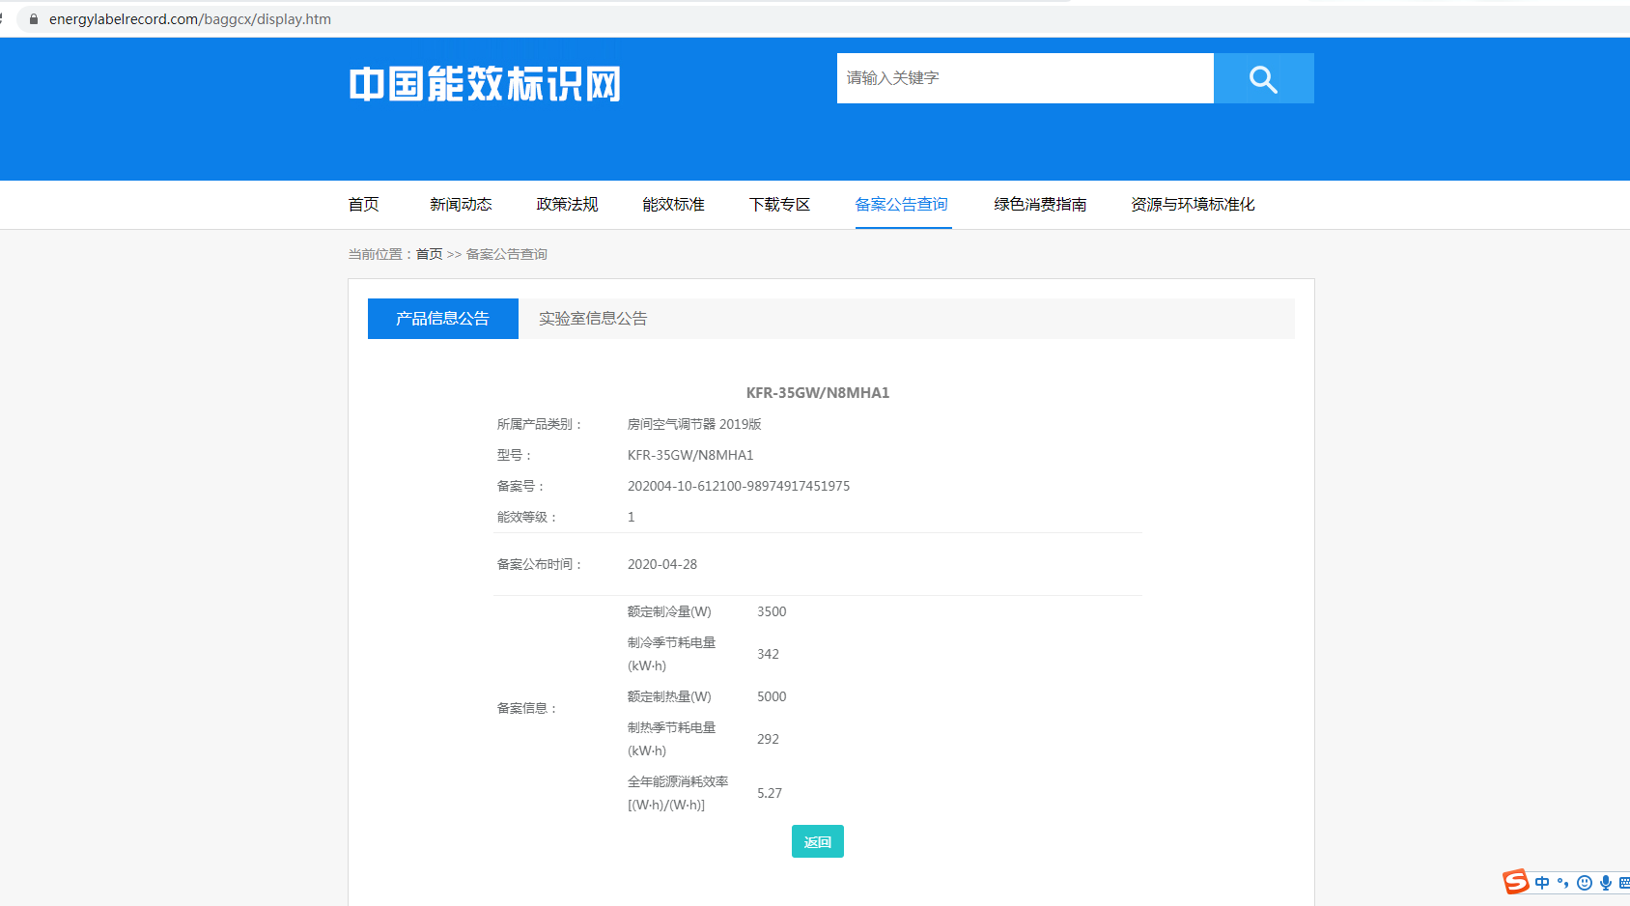Click the label 备案号：
The height and width of the screenshot is (906, 1630).
click(521, 486)
